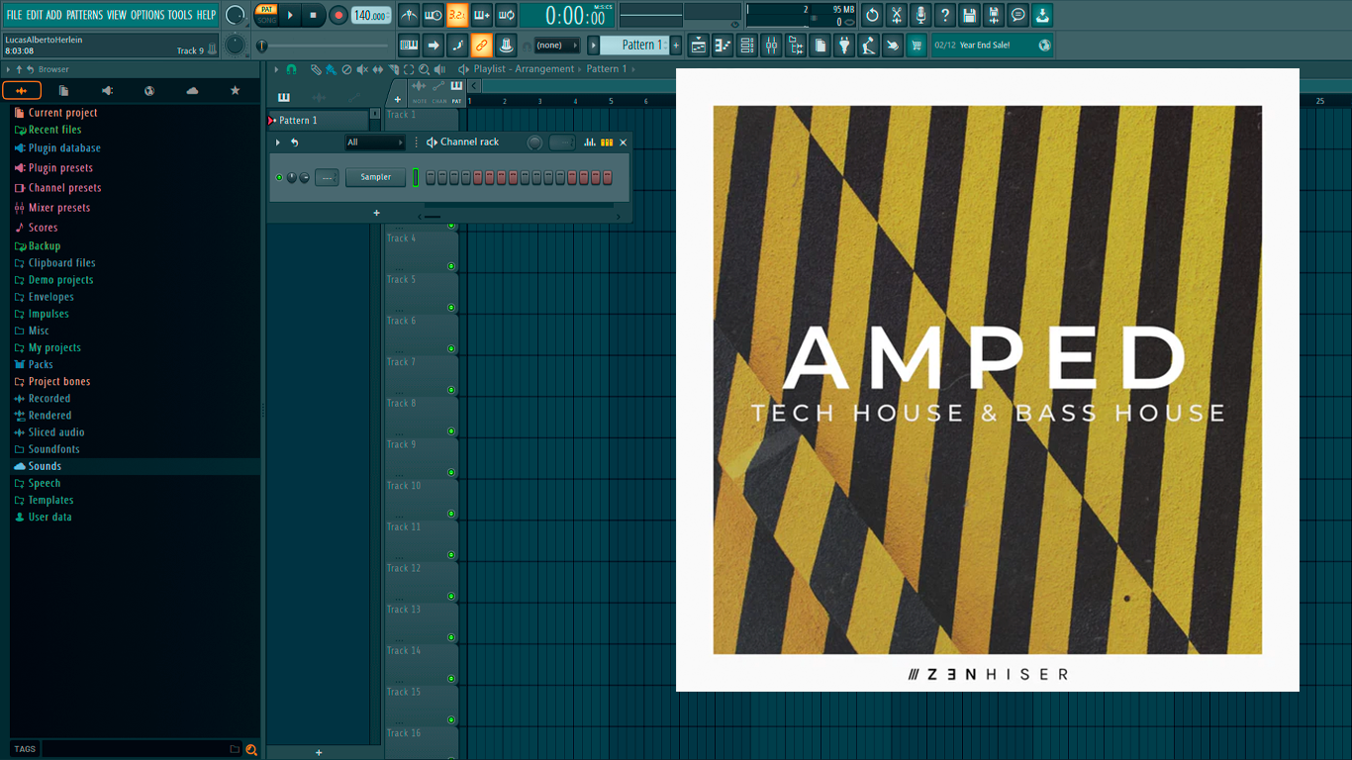Open the Channel rack view icon
The width and height of the screenshot is (1352, 760).
coord(747,45)
